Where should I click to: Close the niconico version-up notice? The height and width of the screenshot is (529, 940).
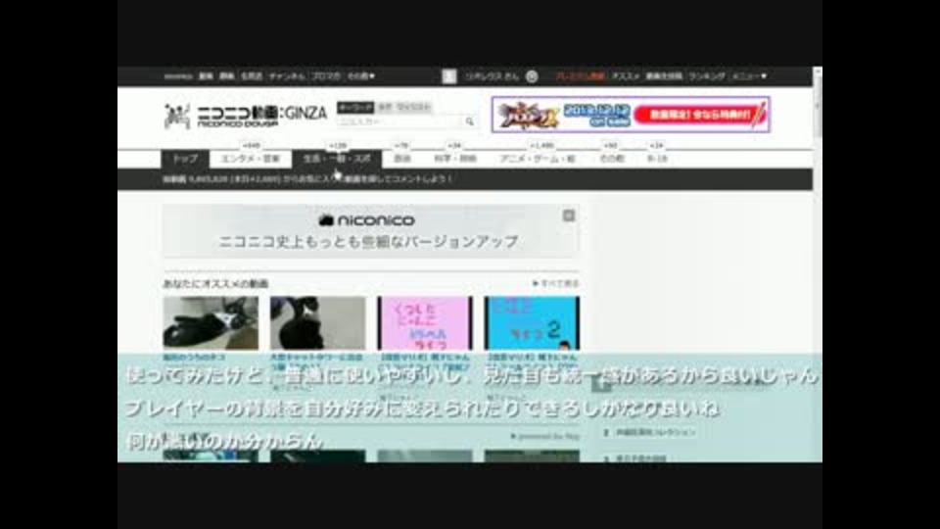(x=568, y=216)
